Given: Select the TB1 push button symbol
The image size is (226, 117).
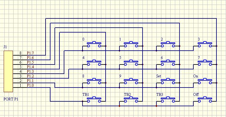Looking at the screenshot, I should pos(94,99).
